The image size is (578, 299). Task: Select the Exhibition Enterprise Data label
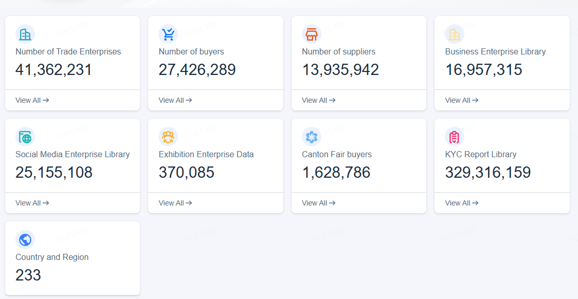pyautogui.click(x=206, y=154)
